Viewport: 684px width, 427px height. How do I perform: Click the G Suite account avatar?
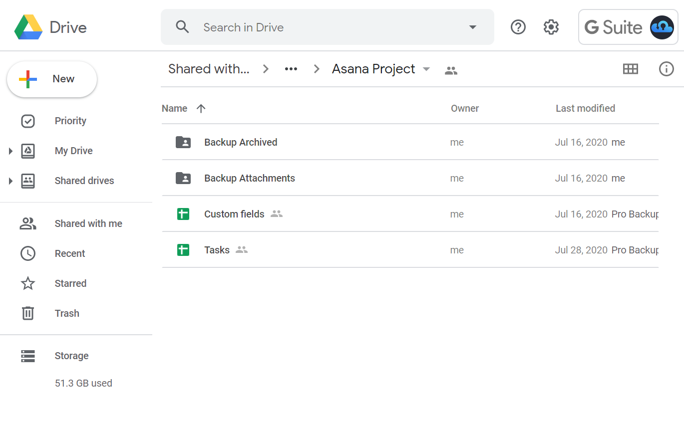662,27
